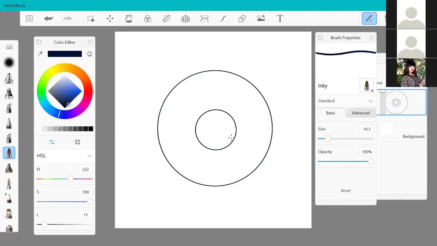
Task: Enable the Predictive Stroke tool
Action: 223,18
